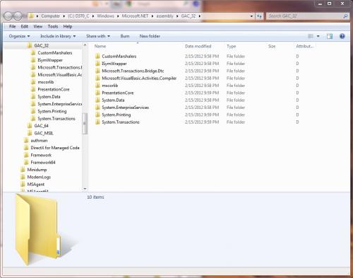Open the Tools menu
The image size is (353, 278).
click(x=53, y=26)
